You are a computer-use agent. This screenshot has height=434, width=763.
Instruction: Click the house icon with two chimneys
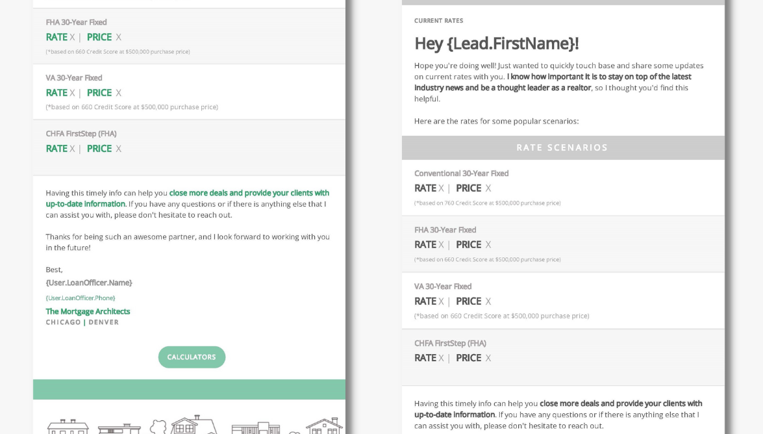point(68,426)
